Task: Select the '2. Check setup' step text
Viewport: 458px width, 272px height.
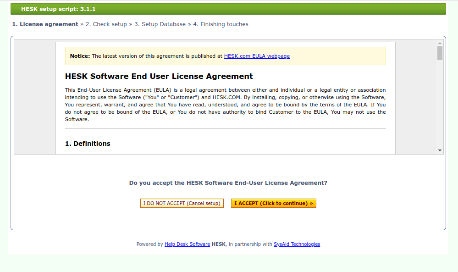Action: click(x=106, y=24)
